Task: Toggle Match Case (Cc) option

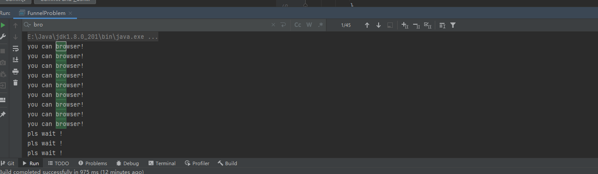Action: [298, 25]
